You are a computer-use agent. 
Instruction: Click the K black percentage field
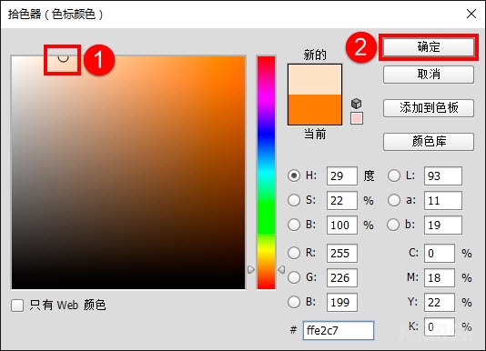[440, 326]
